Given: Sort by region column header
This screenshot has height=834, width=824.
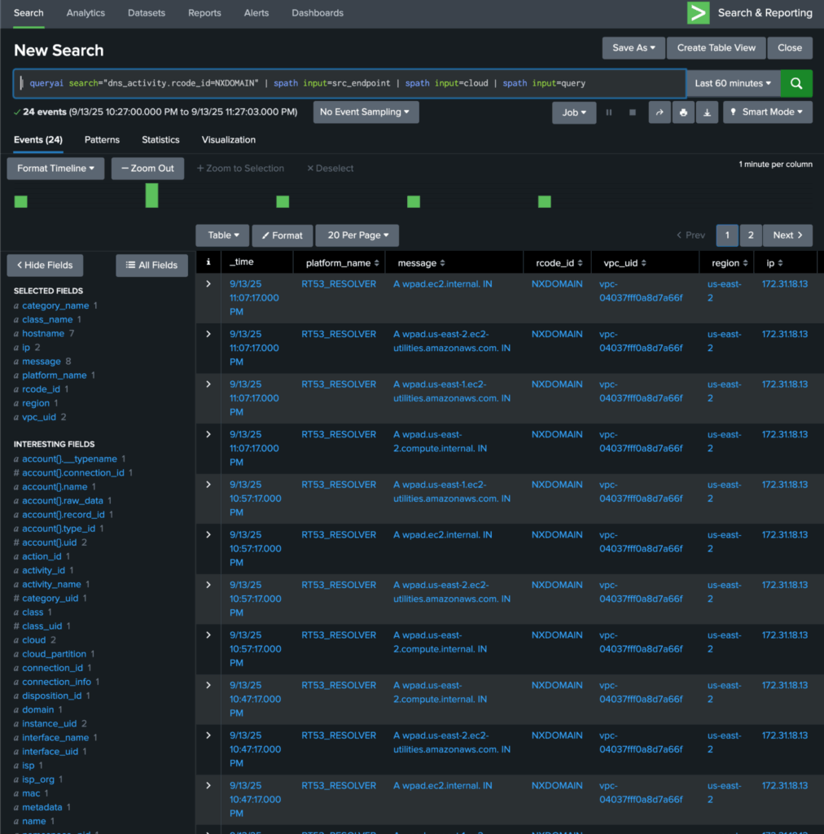Looking at the screenshot, I should coord(730,263).
